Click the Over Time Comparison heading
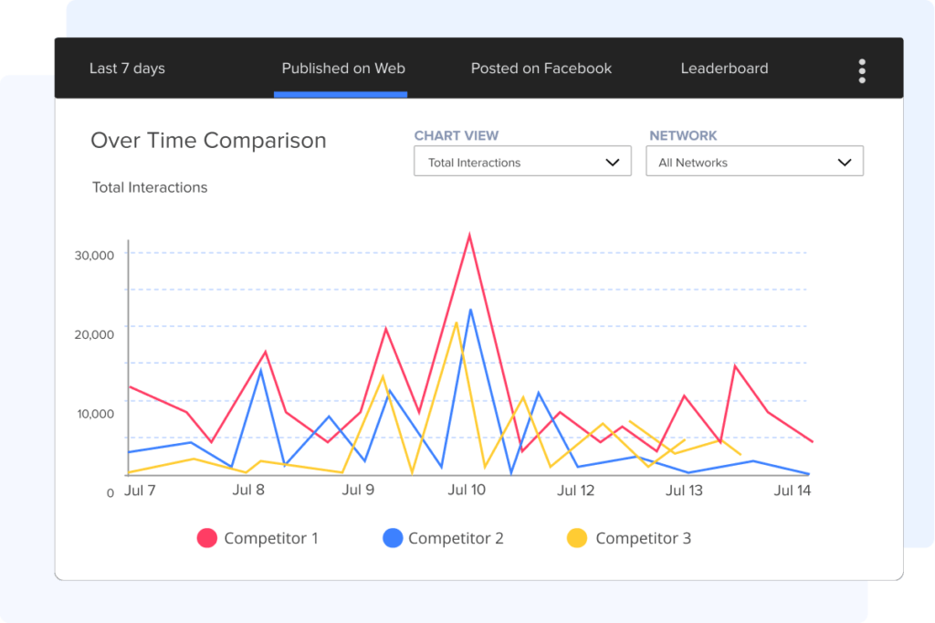Image resolution: width=935 pixels, height=623 pixels. tap(208, 141)
